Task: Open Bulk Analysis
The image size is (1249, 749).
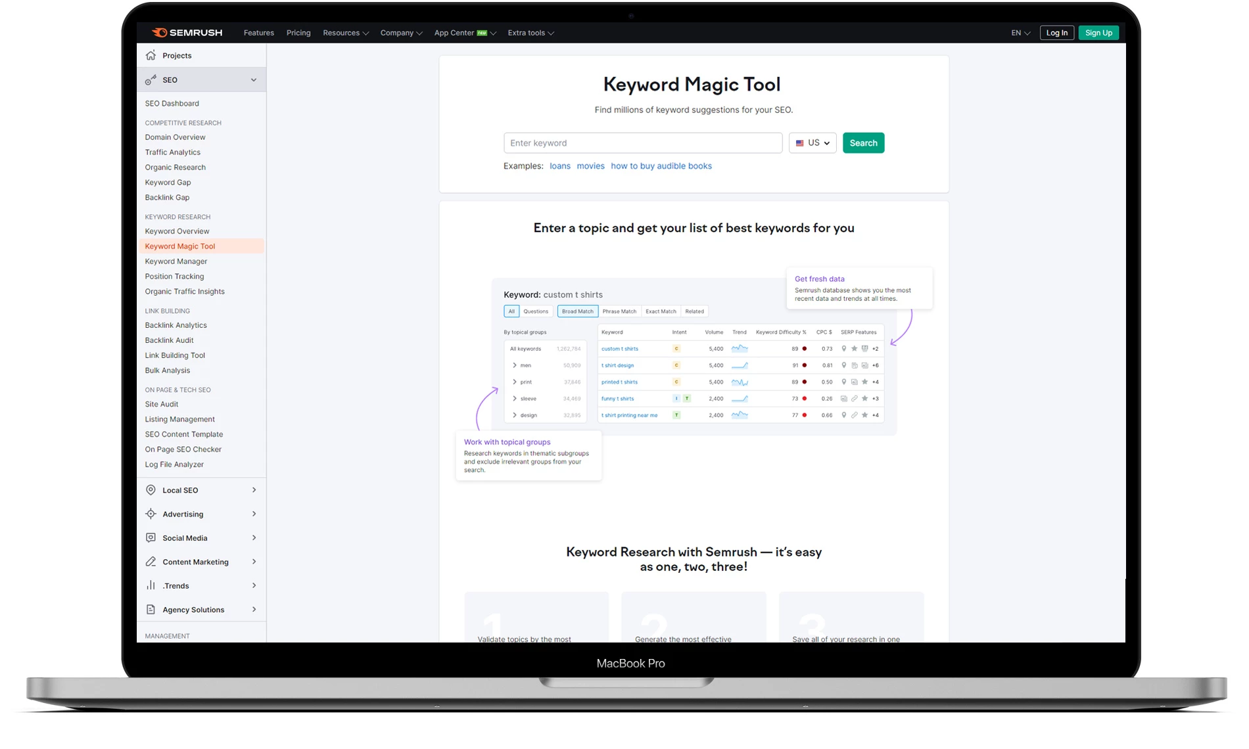Action: pyautogui.click(x=168, y=371)
